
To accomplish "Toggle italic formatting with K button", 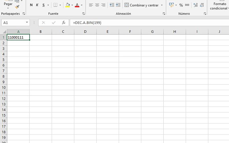I will pyautogui.click(x=37, y=5).
